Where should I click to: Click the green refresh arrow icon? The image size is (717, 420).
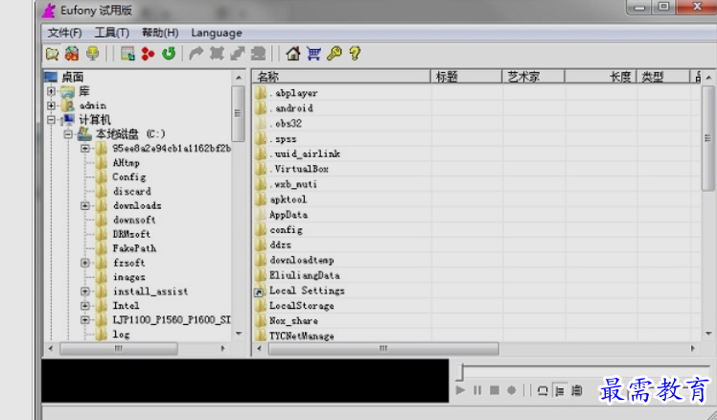[x=169, y=54]
